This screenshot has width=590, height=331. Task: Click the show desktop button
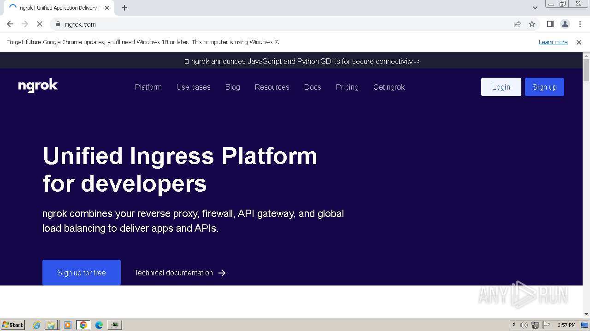585,325
